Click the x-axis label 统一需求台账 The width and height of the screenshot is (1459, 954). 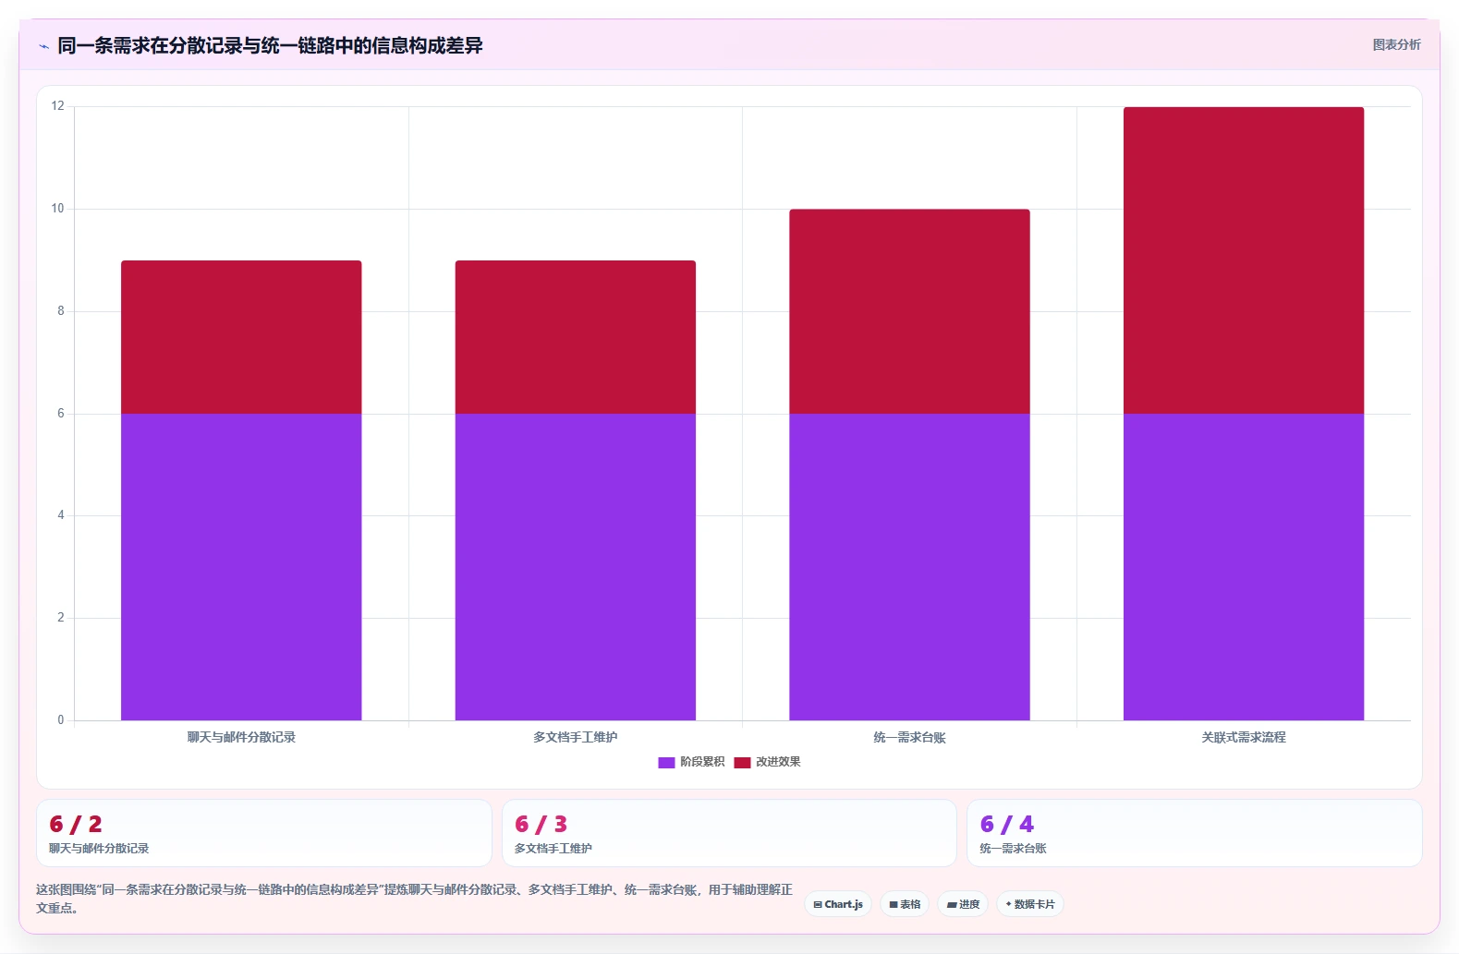[x=909, y=737]
